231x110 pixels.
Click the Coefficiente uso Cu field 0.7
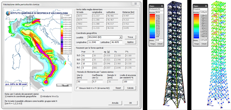tap(97, 82)
